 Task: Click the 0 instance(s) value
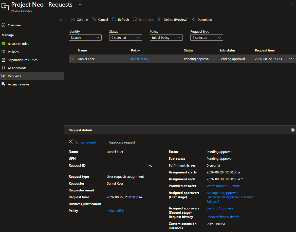click(216, 224)
